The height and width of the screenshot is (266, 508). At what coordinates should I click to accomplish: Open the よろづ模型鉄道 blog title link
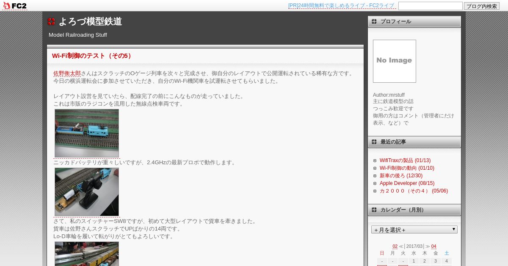click(90, 22)
